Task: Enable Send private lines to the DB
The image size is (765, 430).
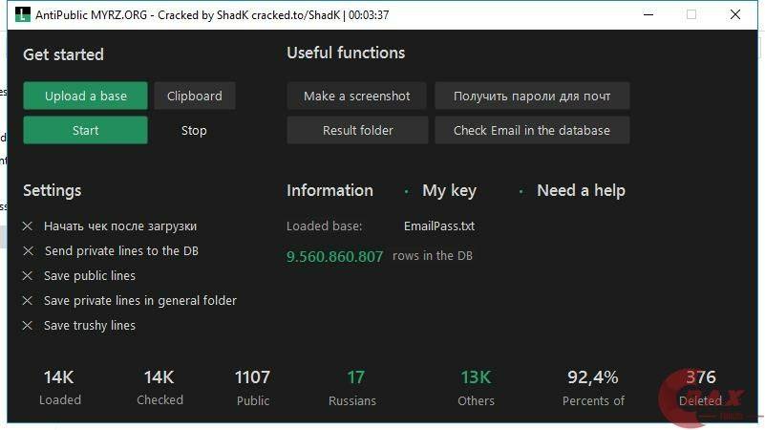Action: point(111,251)
